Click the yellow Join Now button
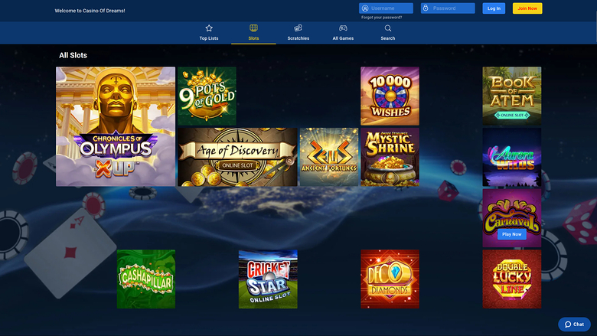The width and height of the screenshot is (597, 336). tap(527, 8)
